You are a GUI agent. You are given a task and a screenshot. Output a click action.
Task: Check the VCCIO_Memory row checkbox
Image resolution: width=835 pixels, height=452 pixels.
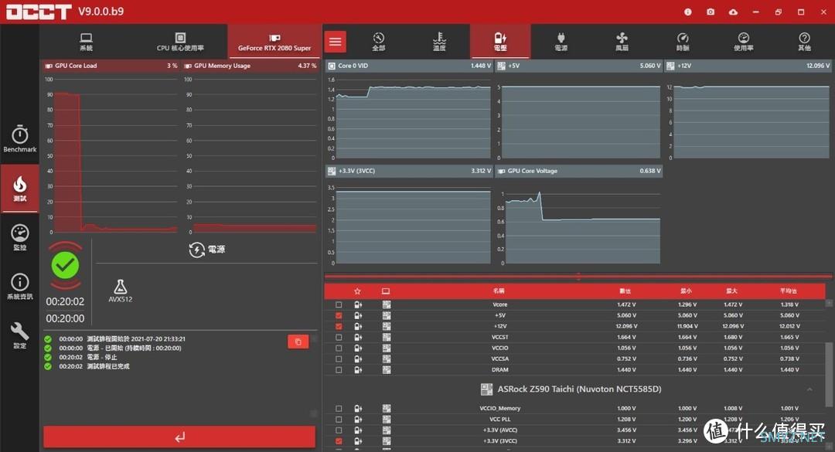click(339, 408)
